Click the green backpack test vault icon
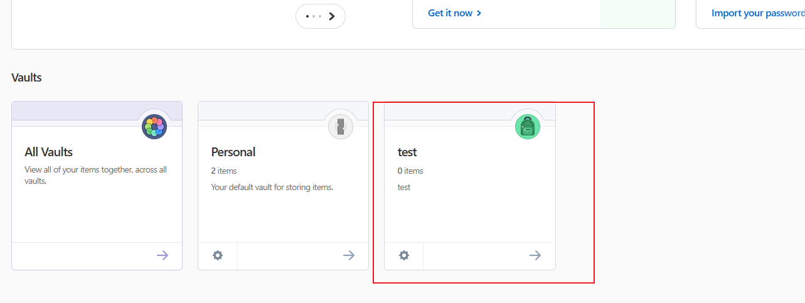 click(527, 127)
